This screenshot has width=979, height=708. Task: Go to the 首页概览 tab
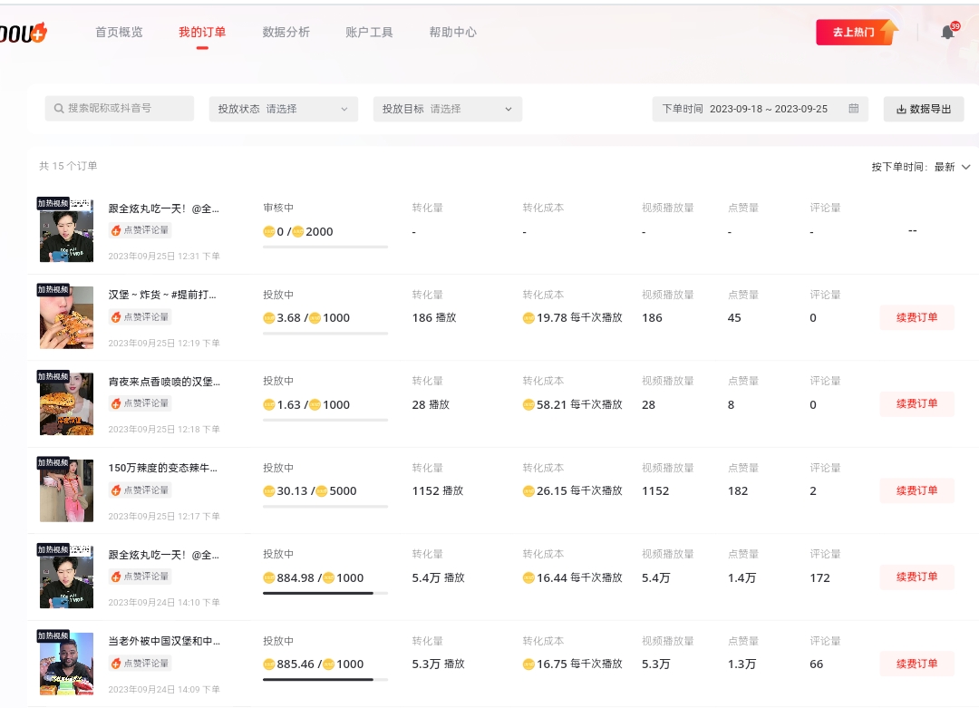point(119,32)
